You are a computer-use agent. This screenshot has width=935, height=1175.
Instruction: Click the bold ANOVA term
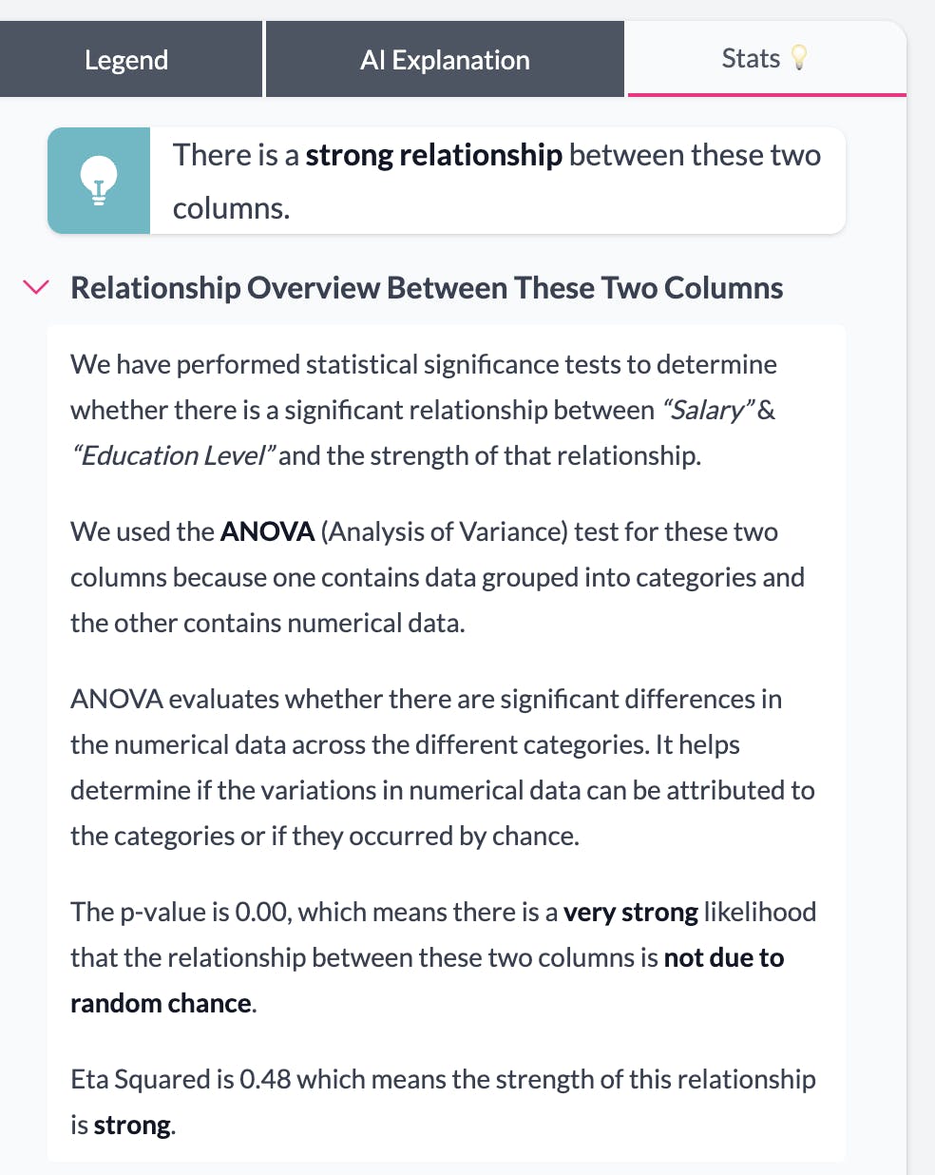[x=267, y=532]
